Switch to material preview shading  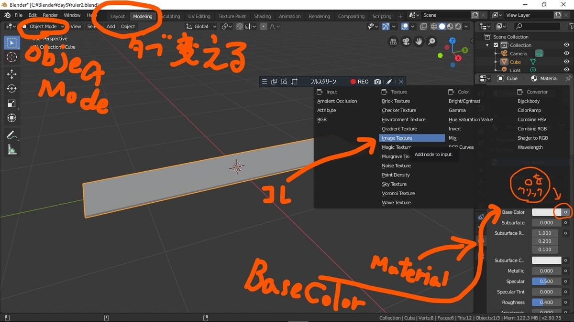(450, 27)
